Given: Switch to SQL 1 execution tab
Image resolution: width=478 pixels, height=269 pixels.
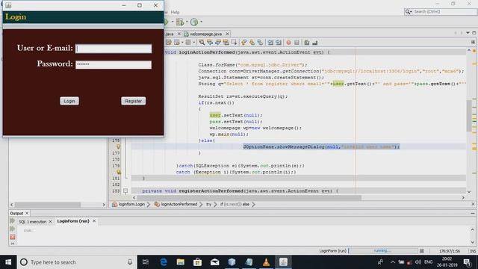Looking at the screenshot, I should click(x=32, y=222).
